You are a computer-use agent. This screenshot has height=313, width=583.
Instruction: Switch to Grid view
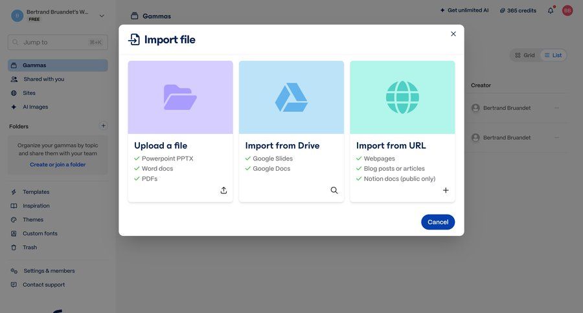(525, 56)
